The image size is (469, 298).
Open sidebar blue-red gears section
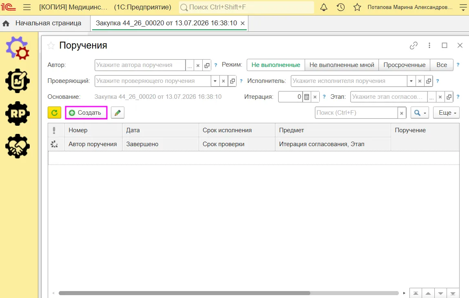click(18, 48)
